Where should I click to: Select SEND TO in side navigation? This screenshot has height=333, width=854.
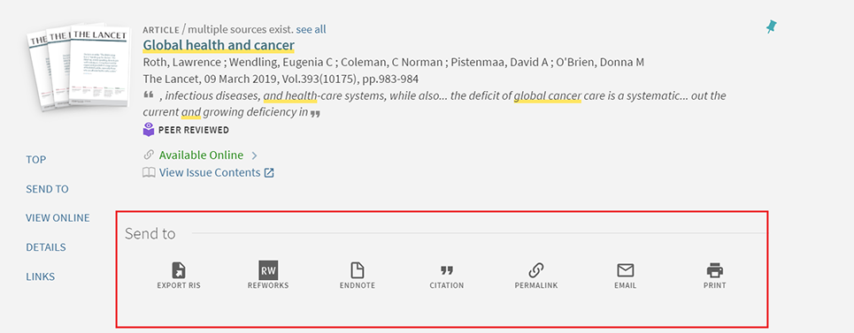[48, 189]
